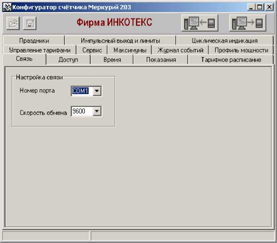Click the application icon in title bar
Image resolution: width=277 pixels, height=243 pixels.
[x=7, y=7]
